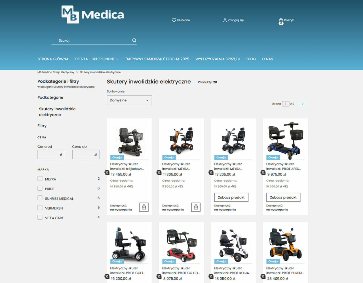Open Wypożyczalnia Sprzętu menu item
The width and height of the screenshot is (363, 283).
(218, 59)
